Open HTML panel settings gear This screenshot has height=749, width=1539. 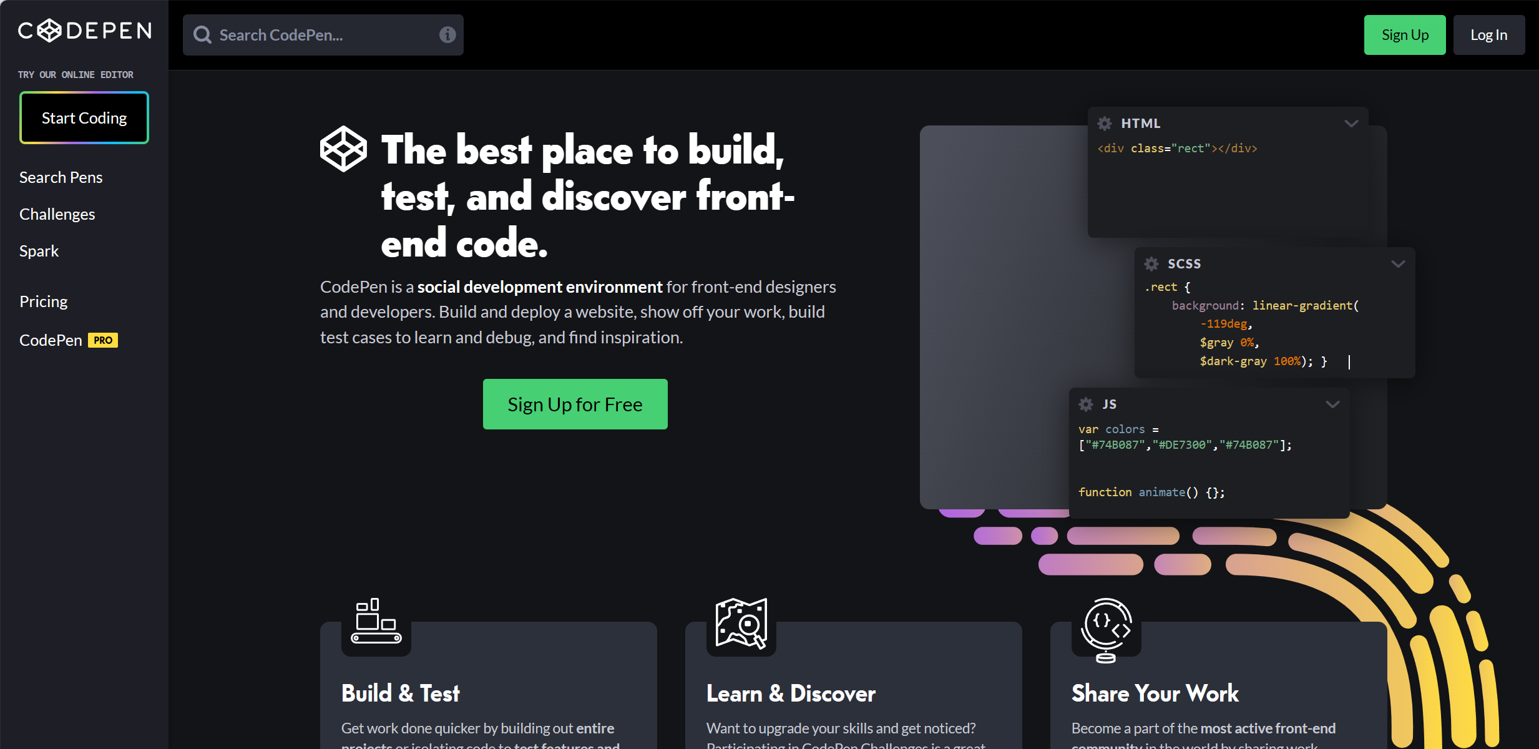1105,124
